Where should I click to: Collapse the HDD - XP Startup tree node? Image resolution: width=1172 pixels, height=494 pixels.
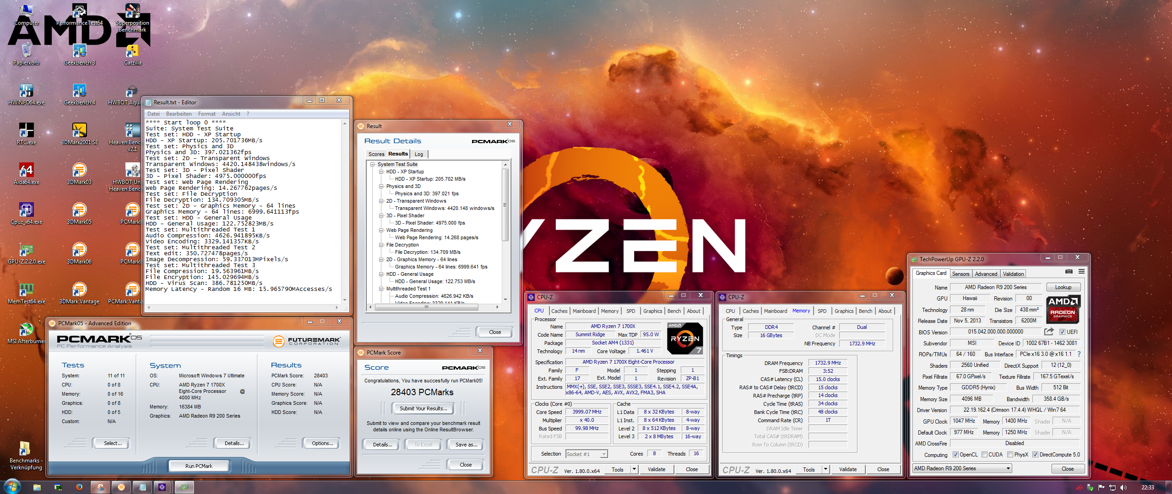(x=381, y=172)
